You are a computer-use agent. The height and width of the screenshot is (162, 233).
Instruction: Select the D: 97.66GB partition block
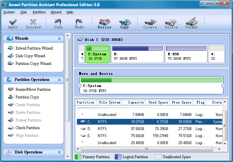point(137,54)
